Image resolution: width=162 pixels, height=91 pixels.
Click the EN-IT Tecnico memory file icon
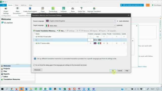click(36, 43)
